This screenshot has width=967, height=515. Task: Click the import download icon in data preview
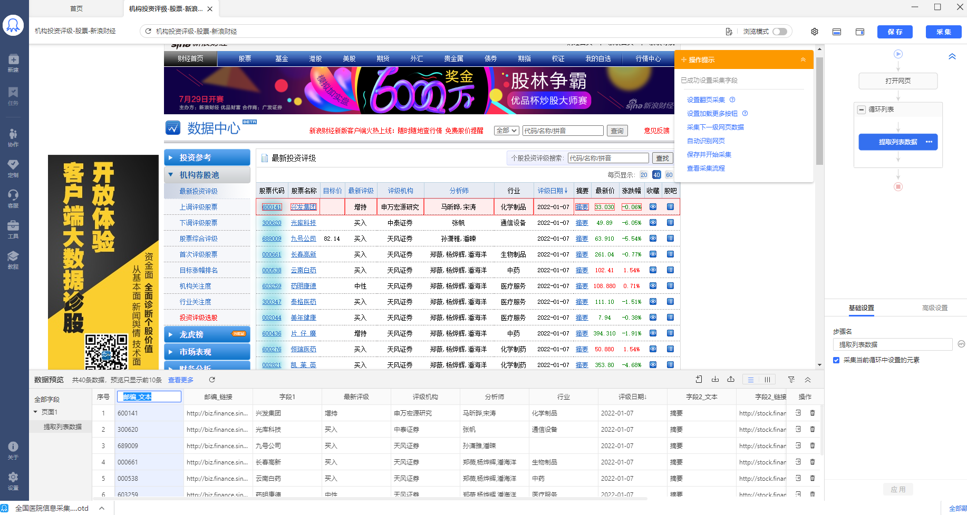[715, 379]
